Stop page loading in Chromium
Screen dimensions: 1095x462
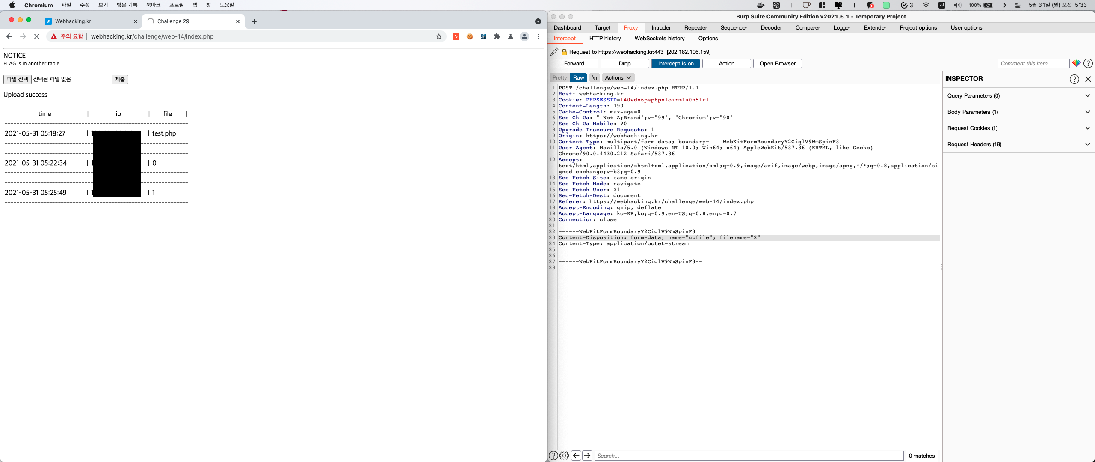coord(37,36)
